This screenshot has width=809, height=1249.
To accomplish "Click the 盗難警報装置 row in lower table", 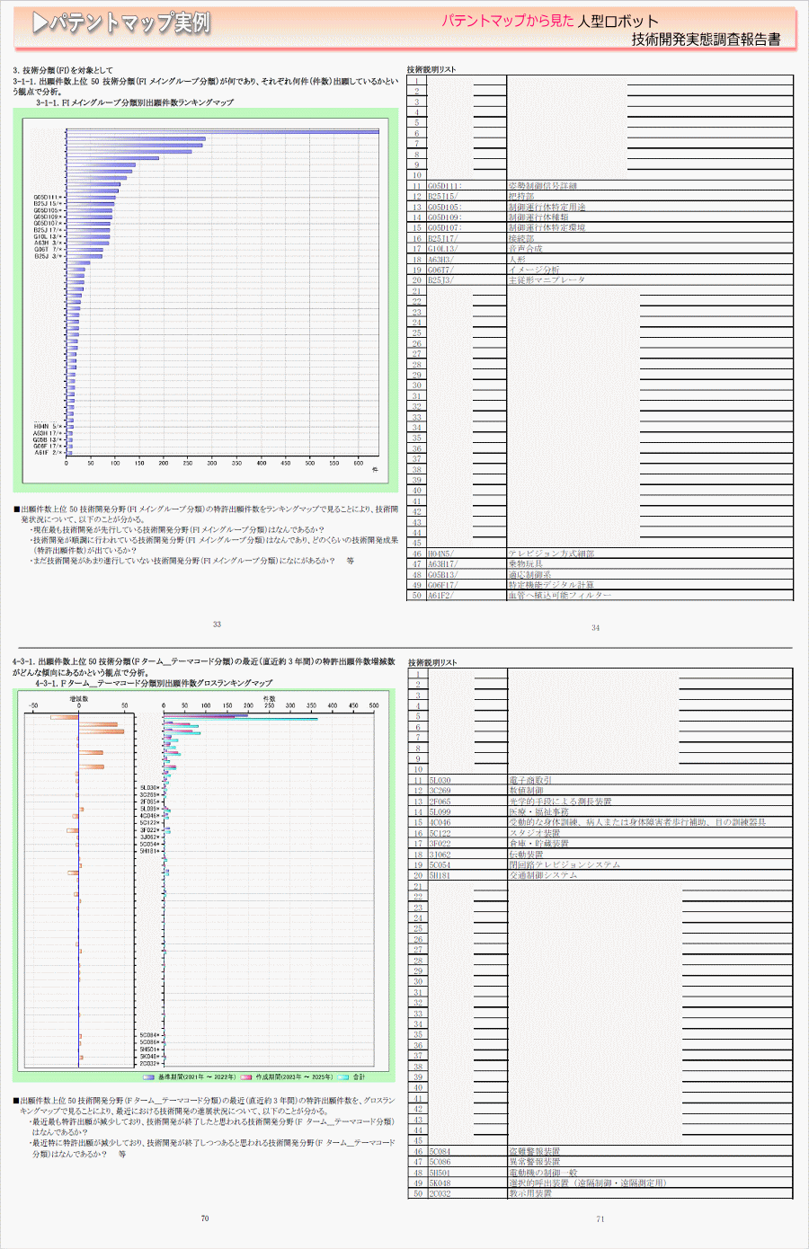I will coord(534,1151).
